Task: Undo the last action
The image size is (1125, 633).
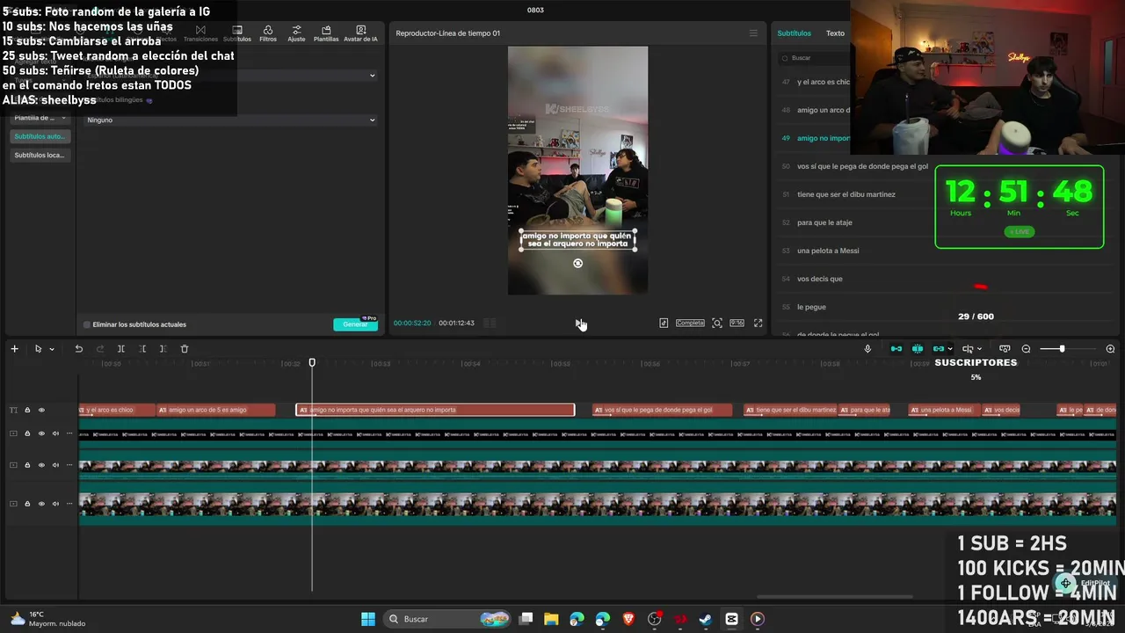Action: 78,349
